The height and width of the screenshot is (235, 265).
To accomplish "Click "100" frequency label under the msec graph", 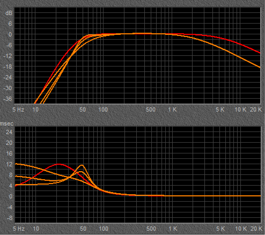I will [x=104, y=229].
